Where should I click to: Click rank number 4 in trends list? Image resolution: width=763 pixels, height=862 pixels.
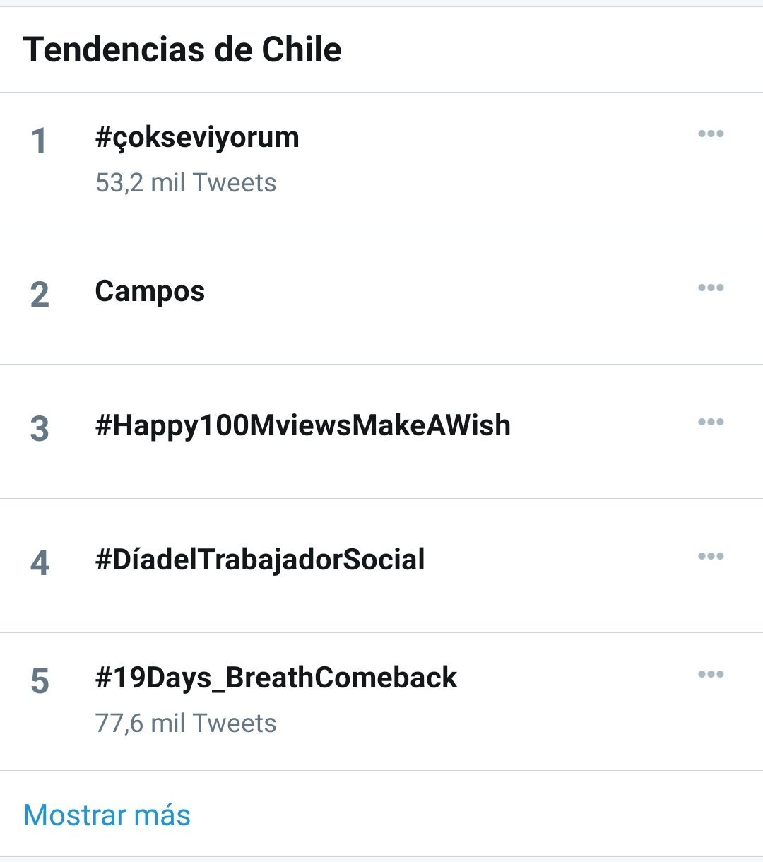[x=40, y=563]
